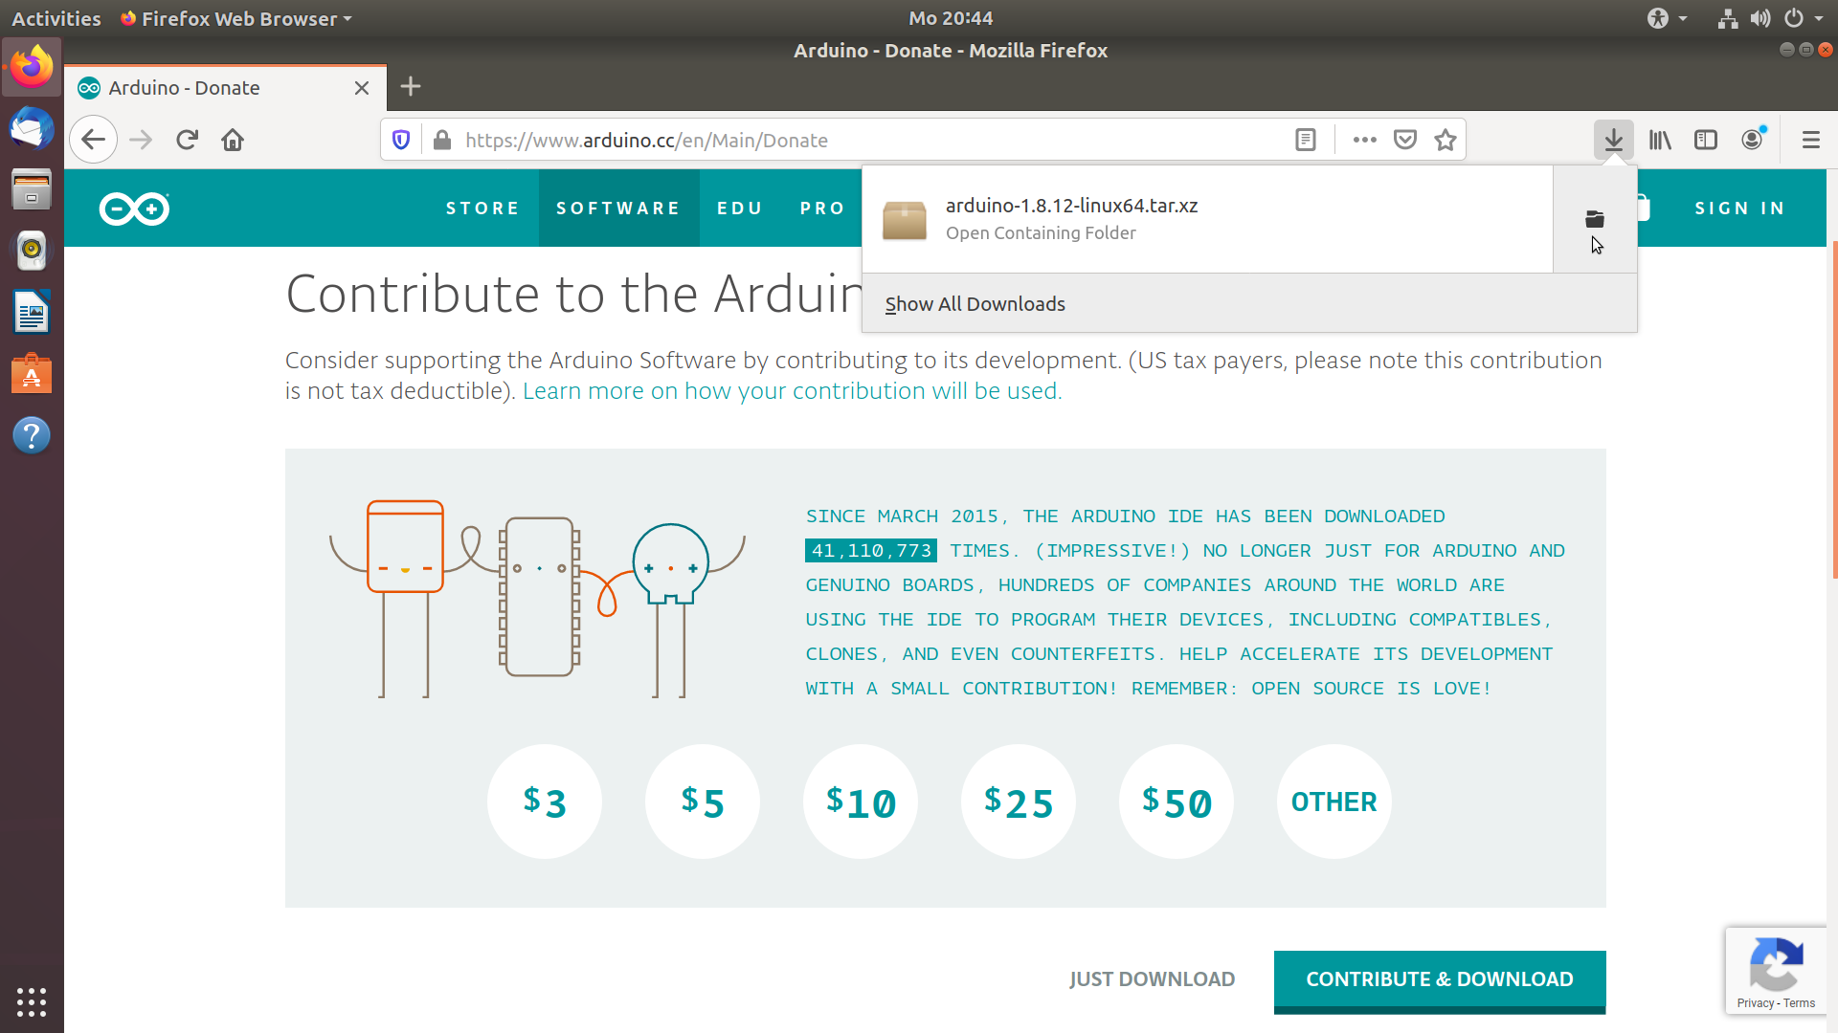Image resolution: width=1838 pixels, height=1033 pixels.
Task: Click Show All Downloads entry
Action: [x=975, y=304]
